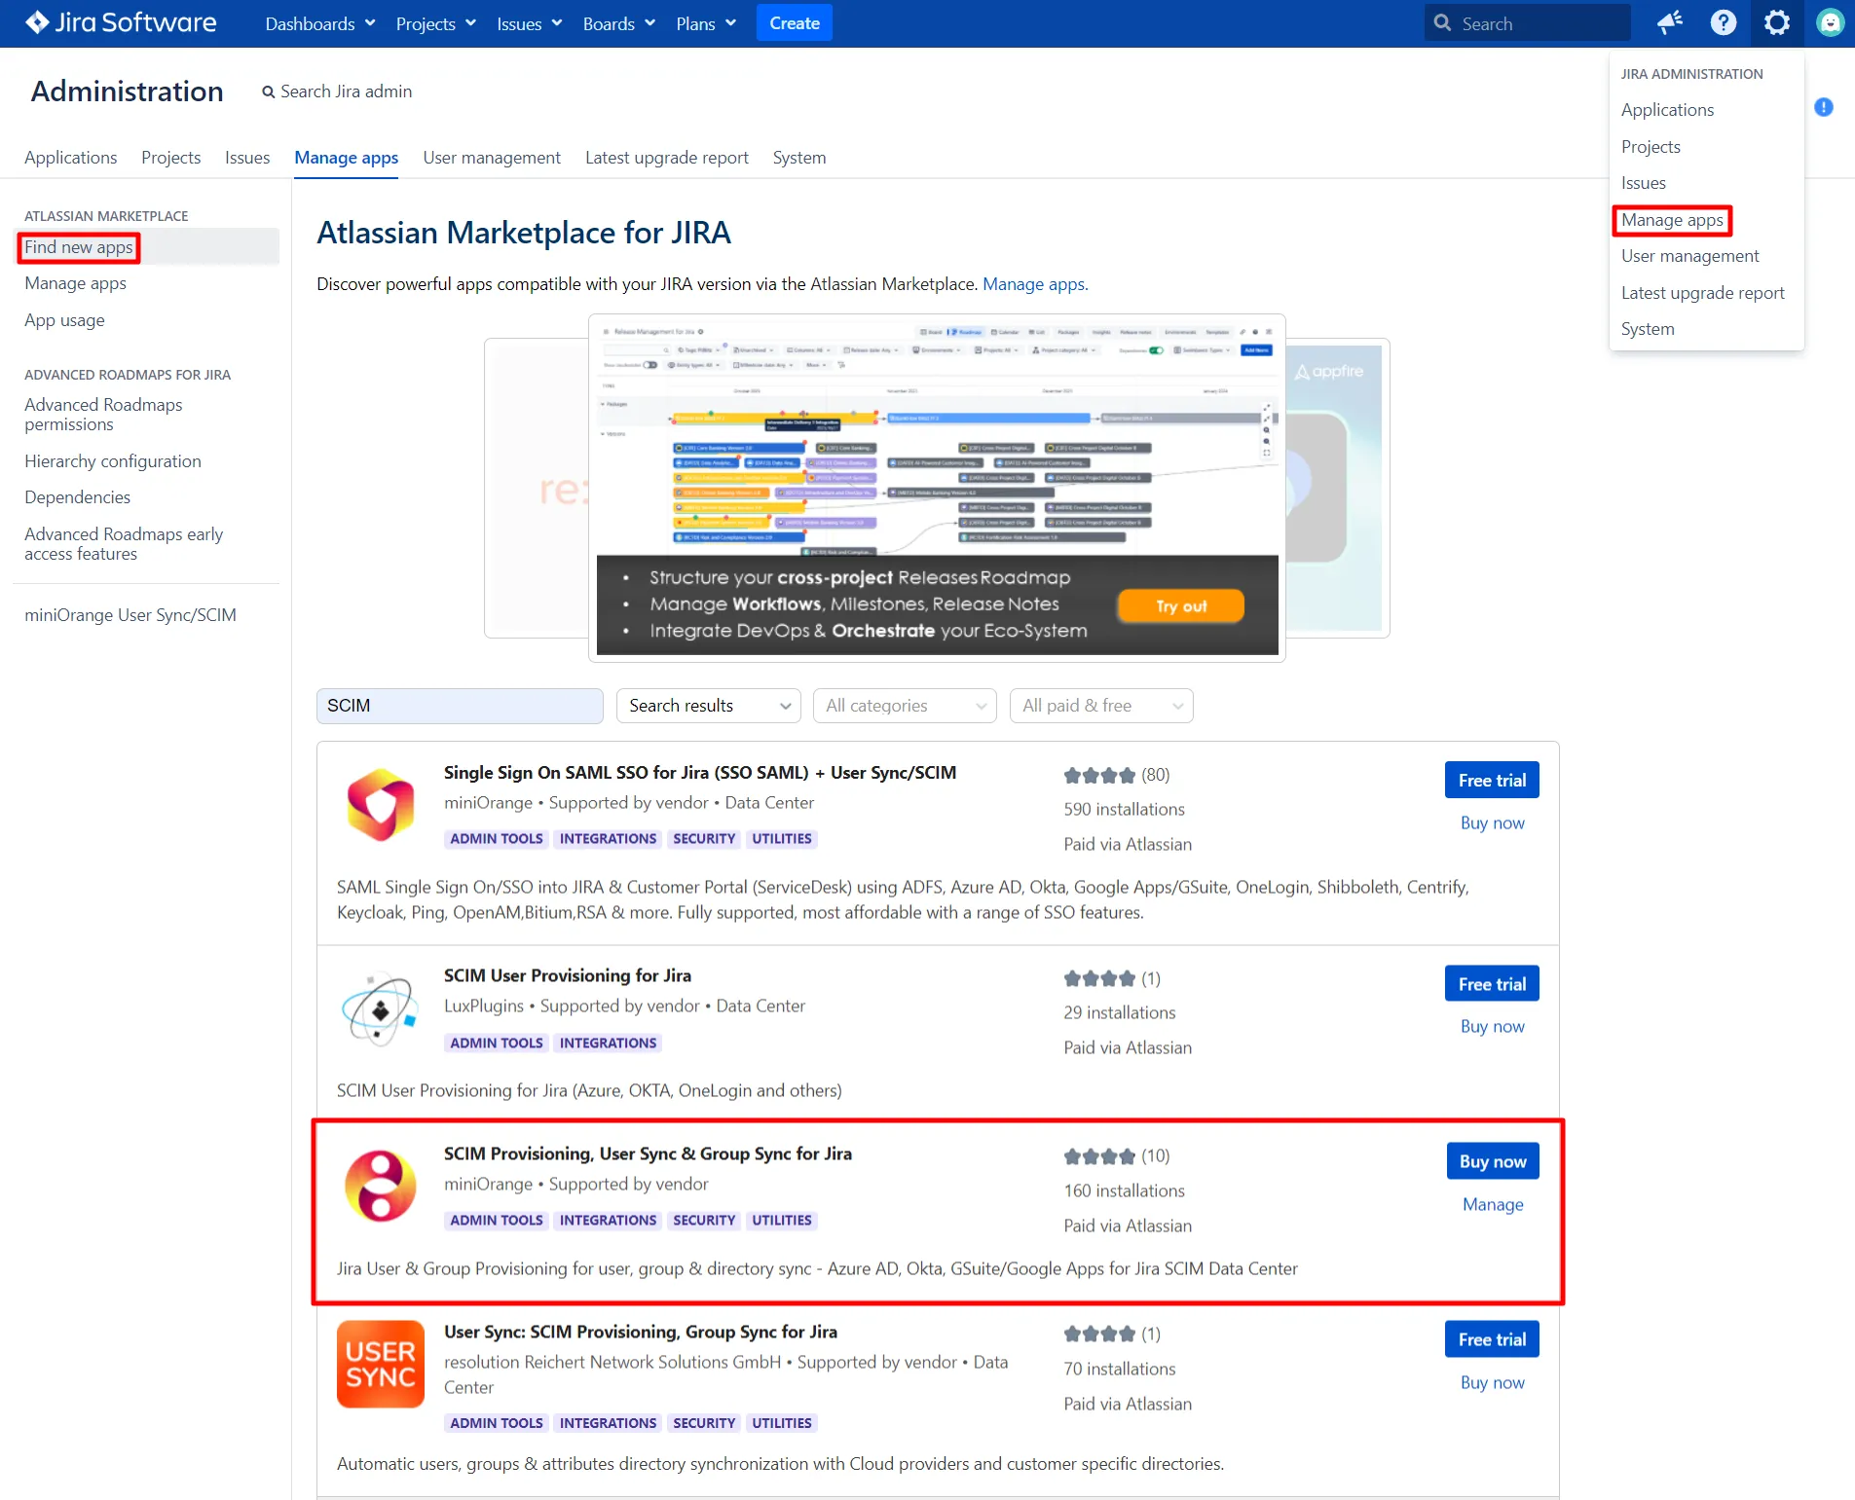Click Try out on the banner
The height and width of the screenshot is (1500, 1855).
click(1181, 605)
